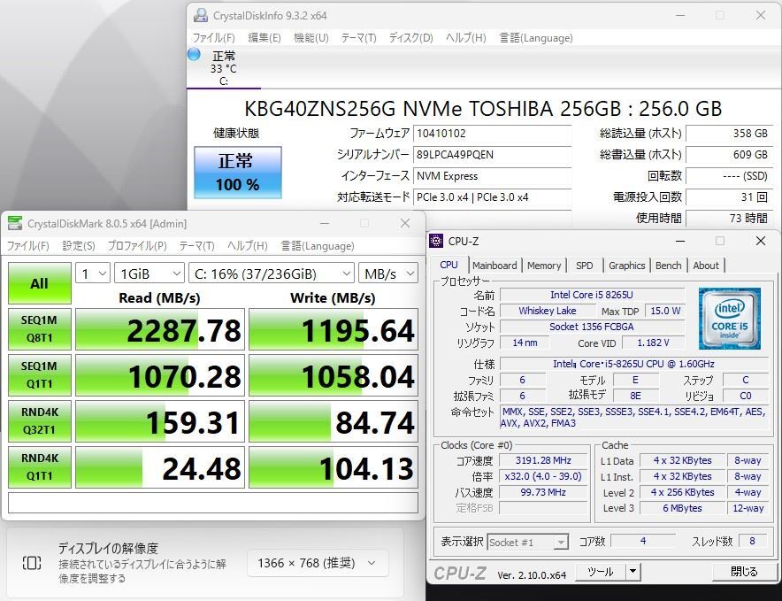782x601 pixels.
Task: Click the interface value NVM Express
Action: coord(492,176)
